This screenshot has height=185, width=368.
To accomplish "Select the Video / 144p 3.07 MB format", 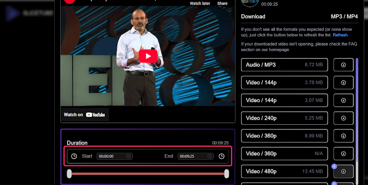I will click(284, 100).
